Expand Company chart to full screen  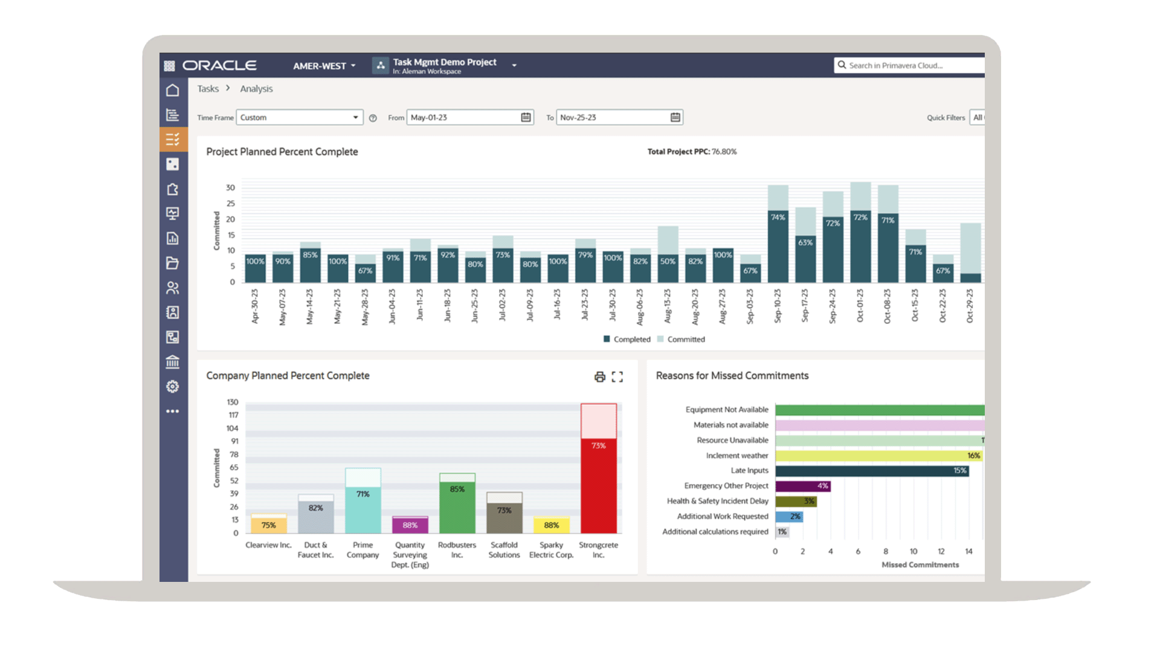(x=617, y=377)
